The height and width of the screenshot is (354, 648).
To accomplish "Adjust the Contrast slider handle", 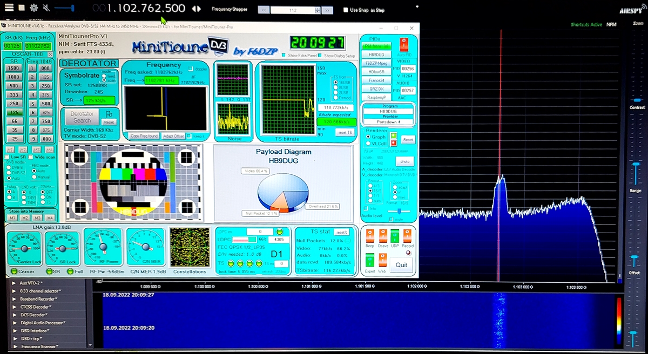I will 638,100.
